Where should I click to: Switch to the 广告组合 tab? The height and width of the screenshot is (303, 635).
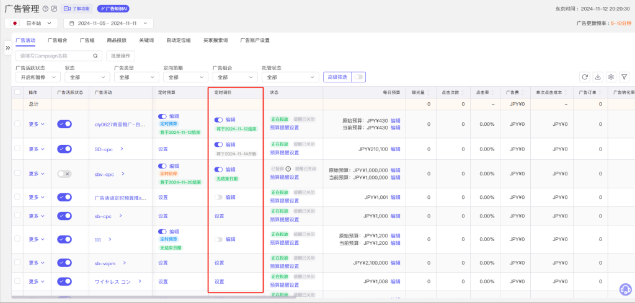(58, 40)
